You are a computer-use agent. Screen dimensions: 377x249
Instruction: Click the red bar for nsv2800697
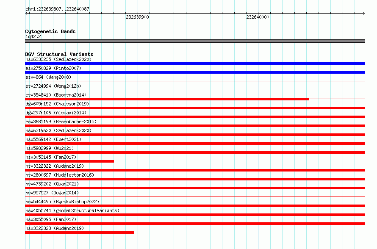[195, 179]
